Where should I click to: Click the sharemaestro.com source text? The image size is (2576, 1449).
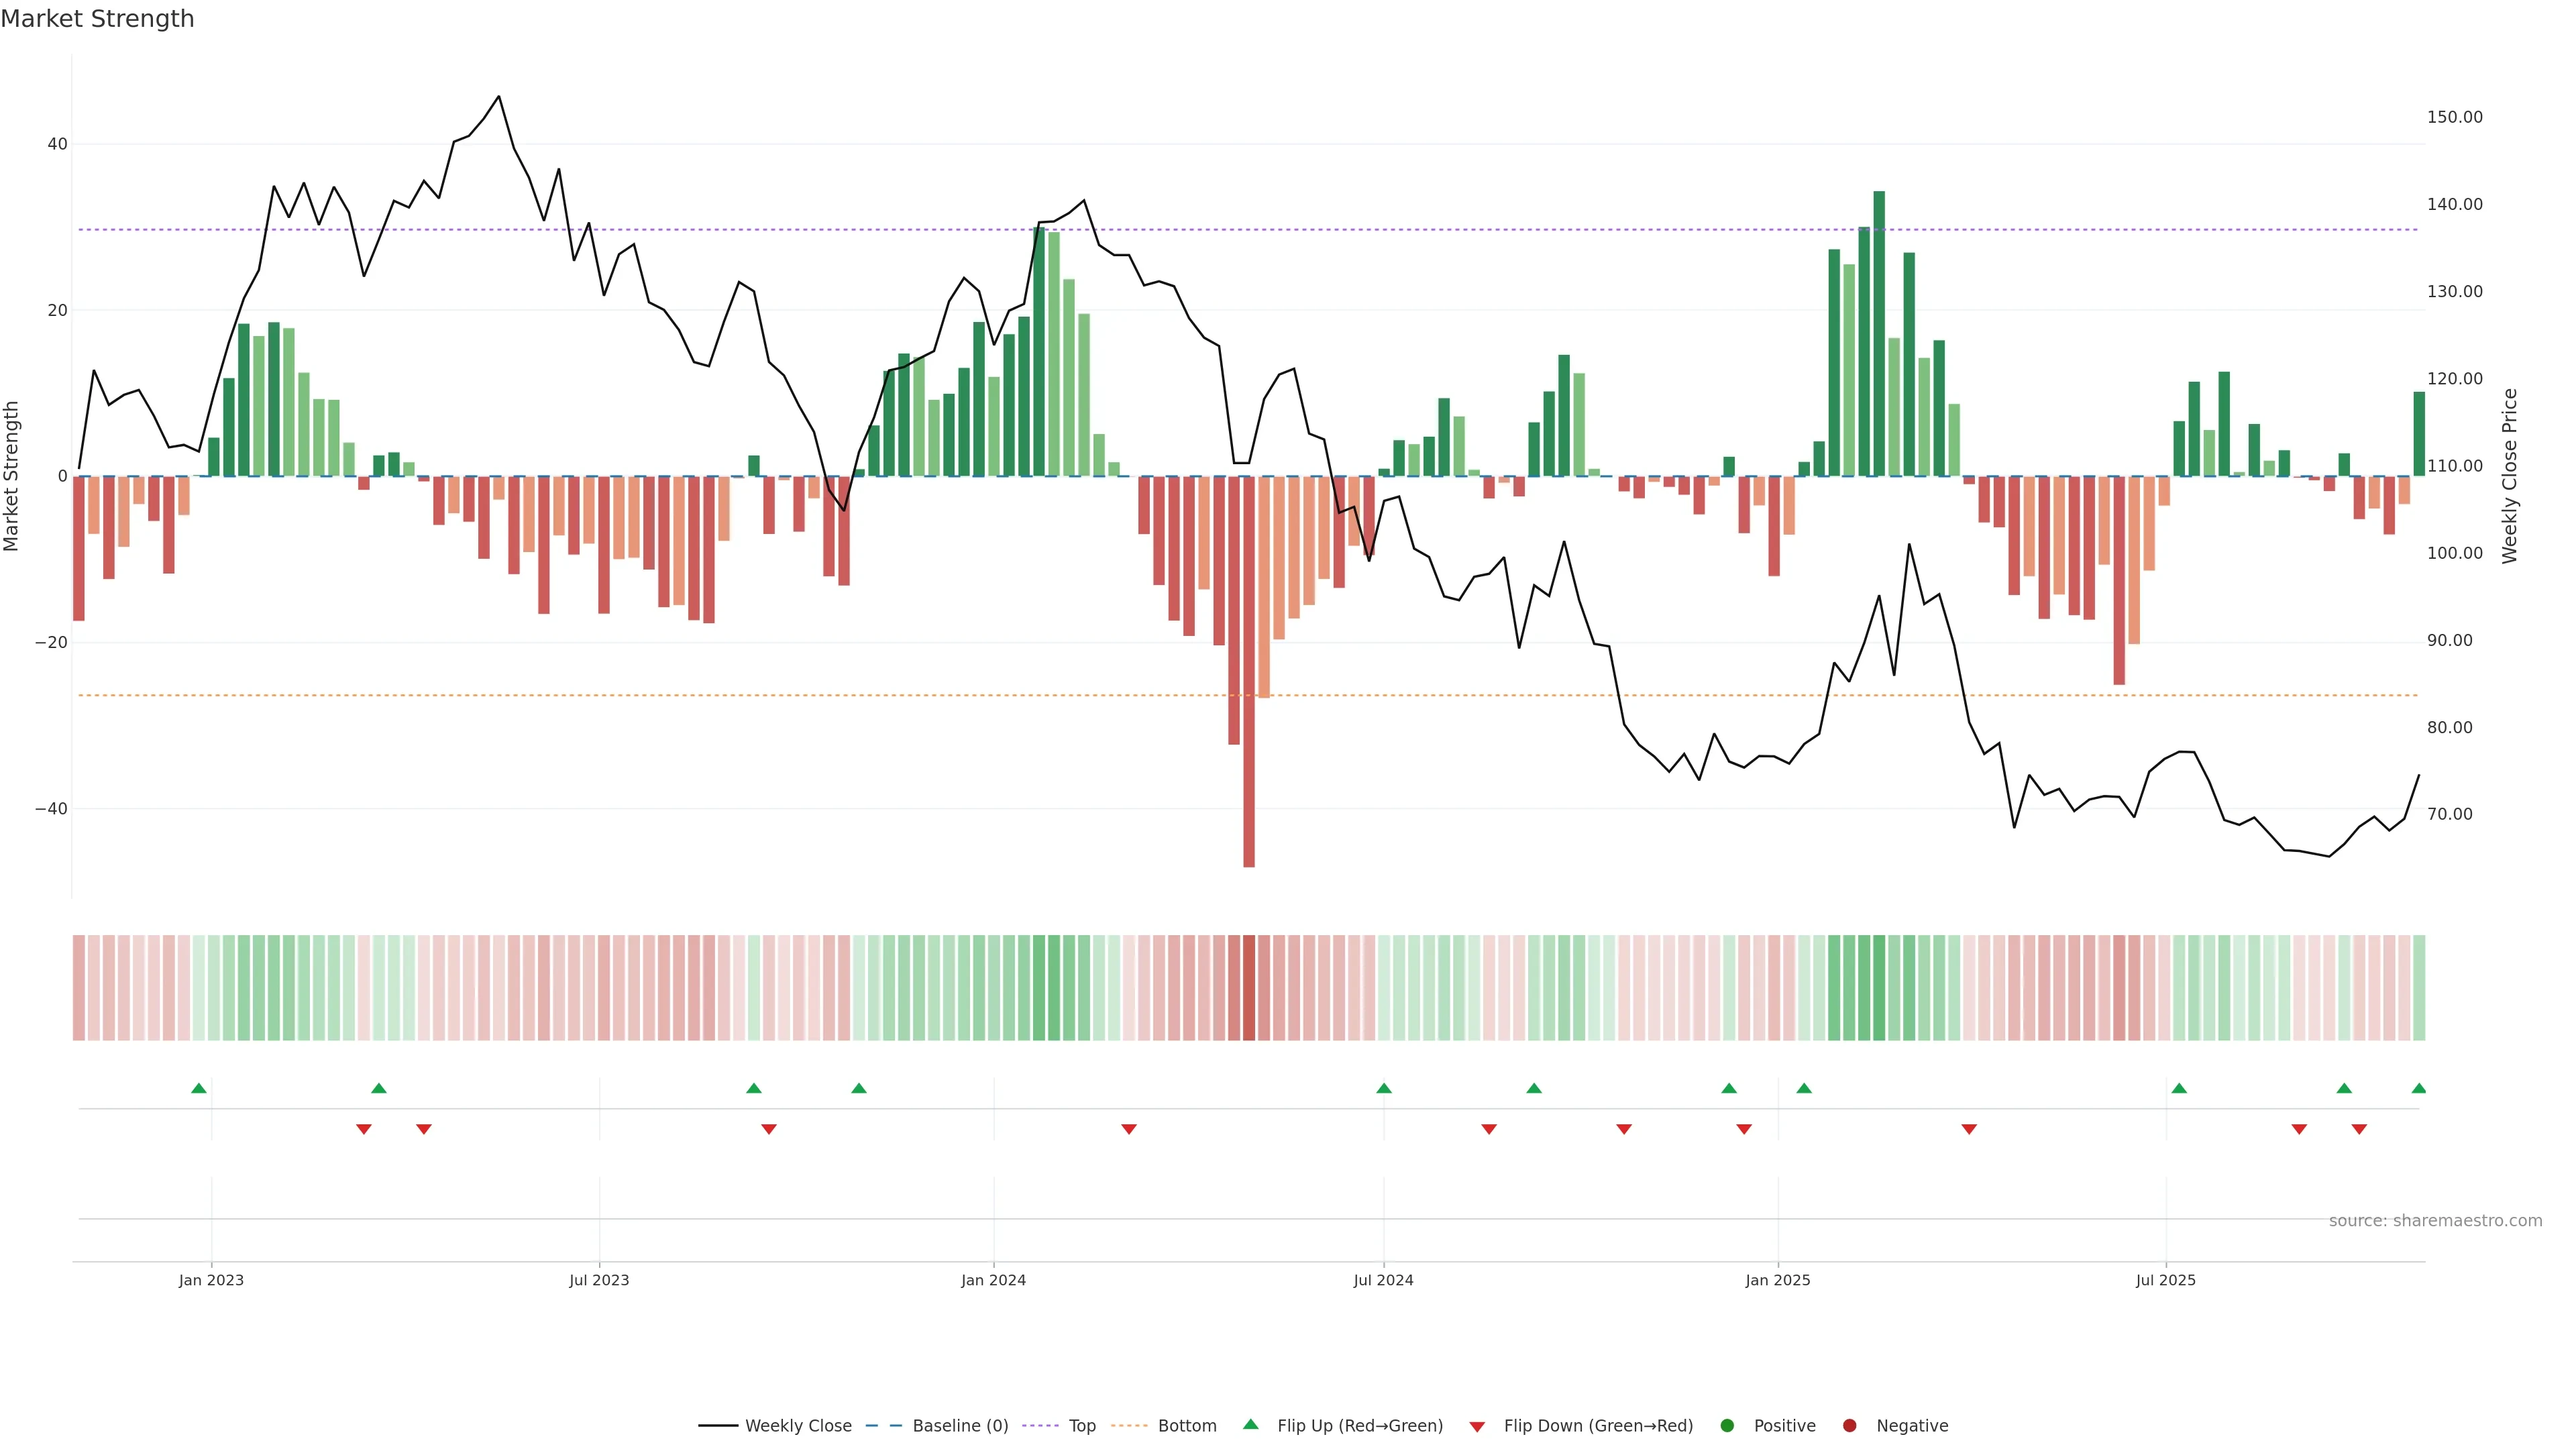point(2435,1220)
